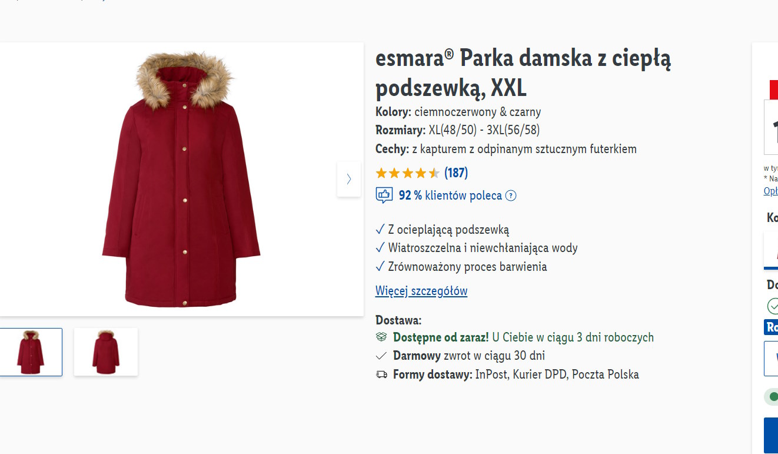Open the large red parka product image
Image resolution: width=778 pixels, height=454 pixels.
click(x=181, y=179)
